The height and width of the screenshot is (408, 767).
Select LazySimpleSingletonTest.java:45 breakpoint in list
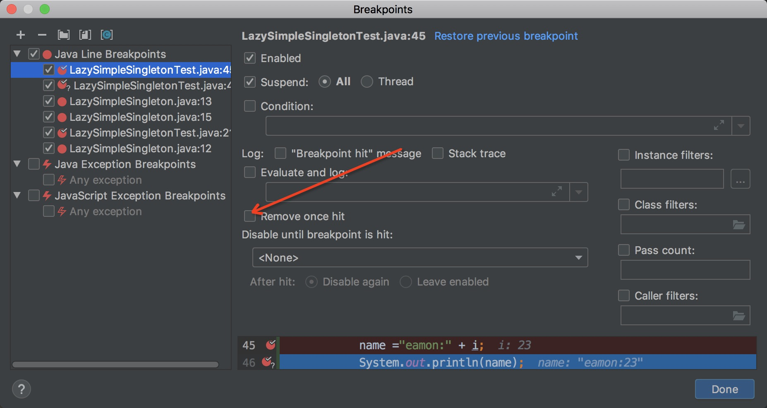coord(121,70)
